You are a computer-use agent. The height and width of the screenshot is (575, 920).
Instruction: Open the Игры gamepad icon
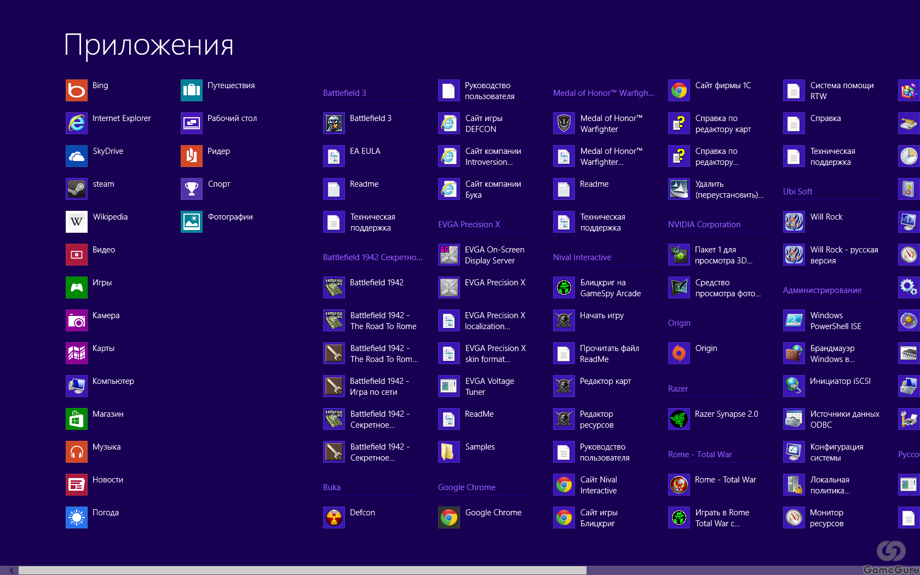pos(77,287)
